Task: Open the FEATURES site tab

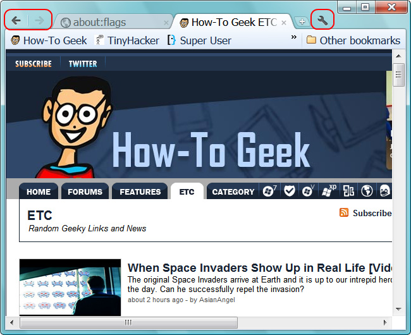Action: tap(140, 192)
